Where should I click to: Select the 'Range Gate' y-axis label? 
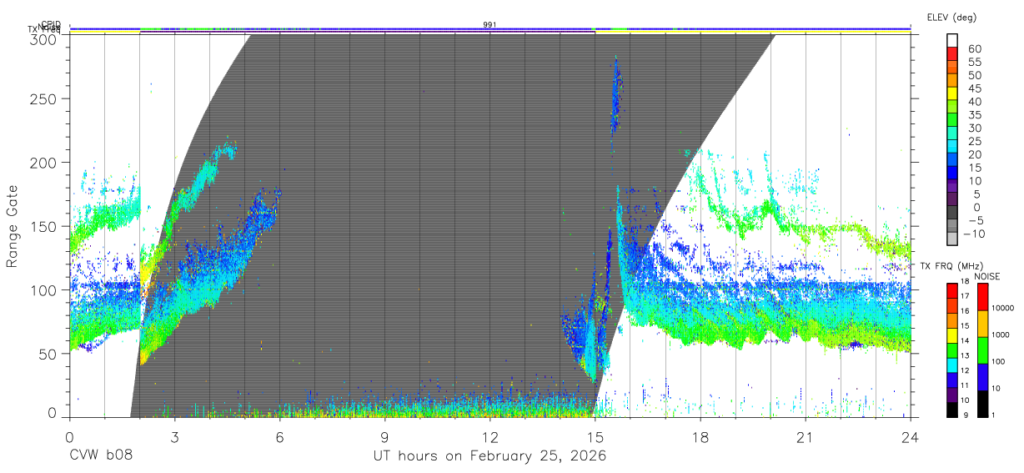(13, 226)
